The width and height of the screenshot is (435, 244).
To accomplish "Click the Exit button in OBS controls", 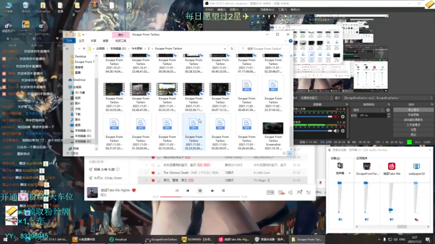I will [x=413, y=134].
